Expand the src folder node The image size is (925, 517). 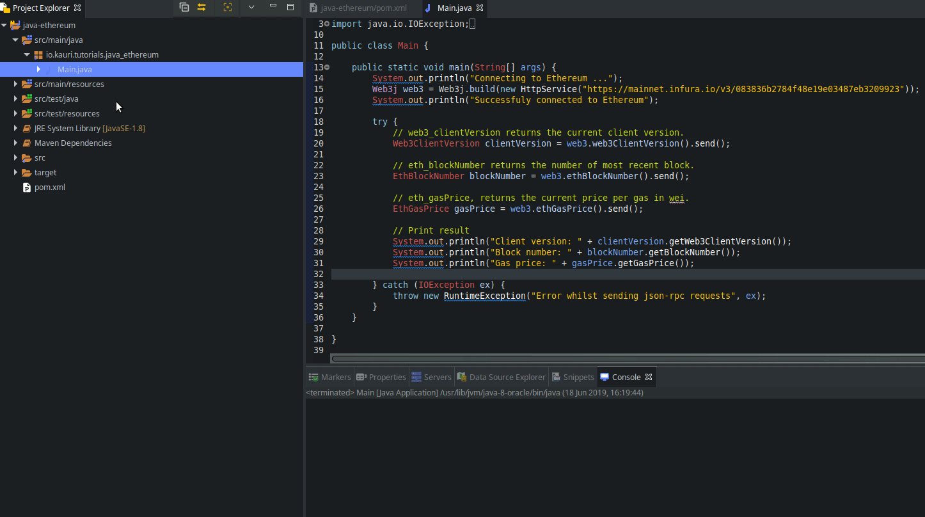coord(15,158)
